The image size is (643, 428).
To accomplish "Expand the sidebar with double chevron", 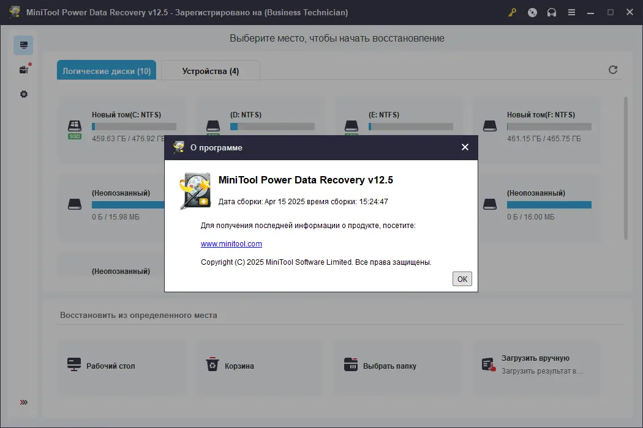I will [x=24, y=402].
